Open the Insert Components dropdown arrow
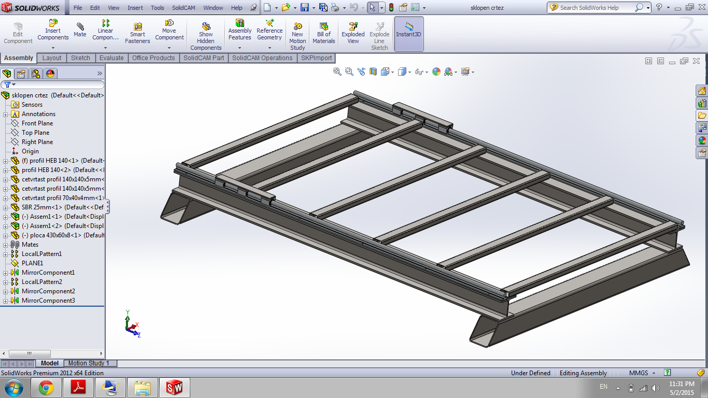The width and height of the screenshot is (708, 398). (53, 48)
